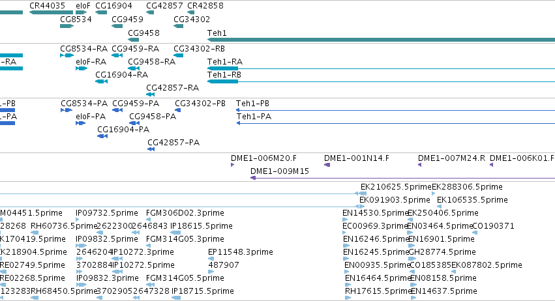
Task: Select the CG9458 gene label
Action: pyautogui.click(x=143, y=33)
